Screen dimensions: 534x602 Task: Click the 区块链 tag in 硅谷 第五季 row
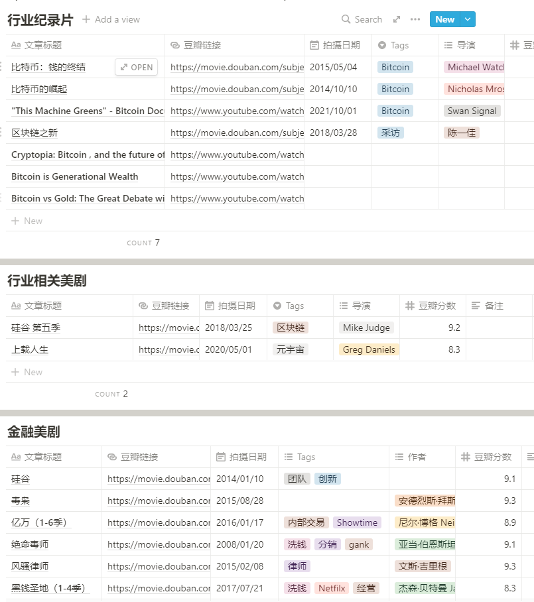point(291,328)
